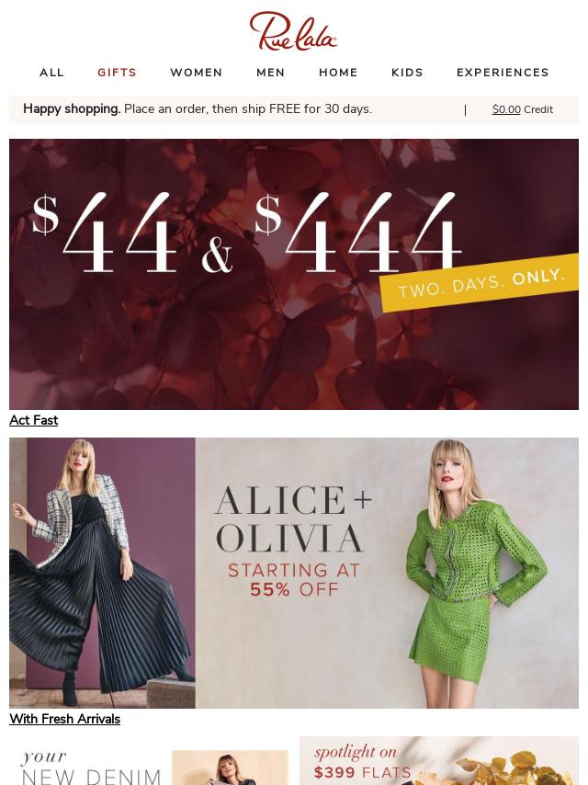The width and height of the screenshot is (588, 785).
Task: Click the Rue La La logo
Action: coord(293,31)
